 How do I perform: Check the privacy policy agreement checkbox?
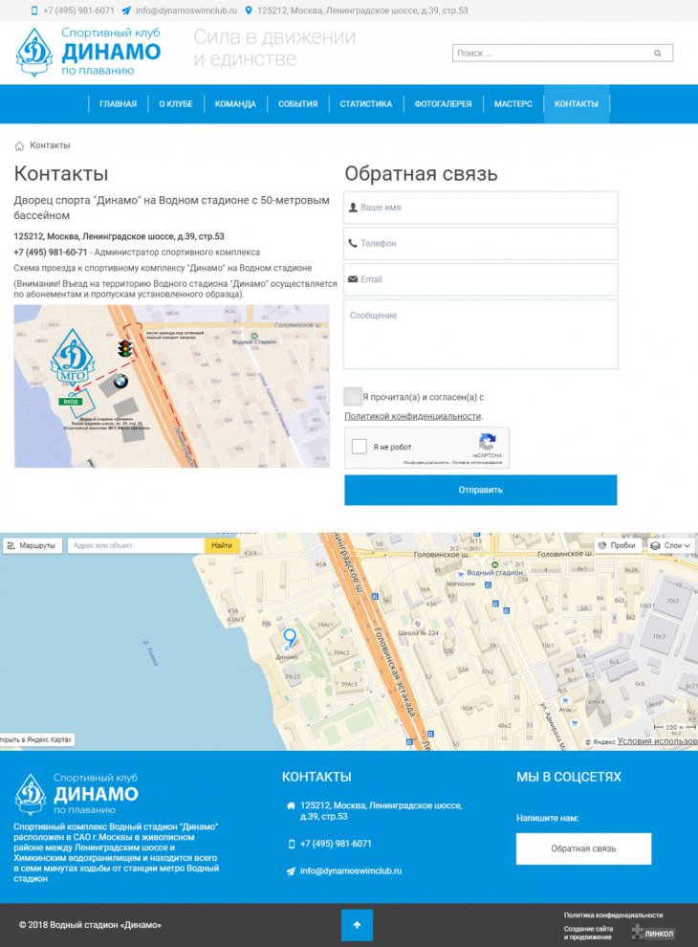pyautogui.click(x=353, y=396)
